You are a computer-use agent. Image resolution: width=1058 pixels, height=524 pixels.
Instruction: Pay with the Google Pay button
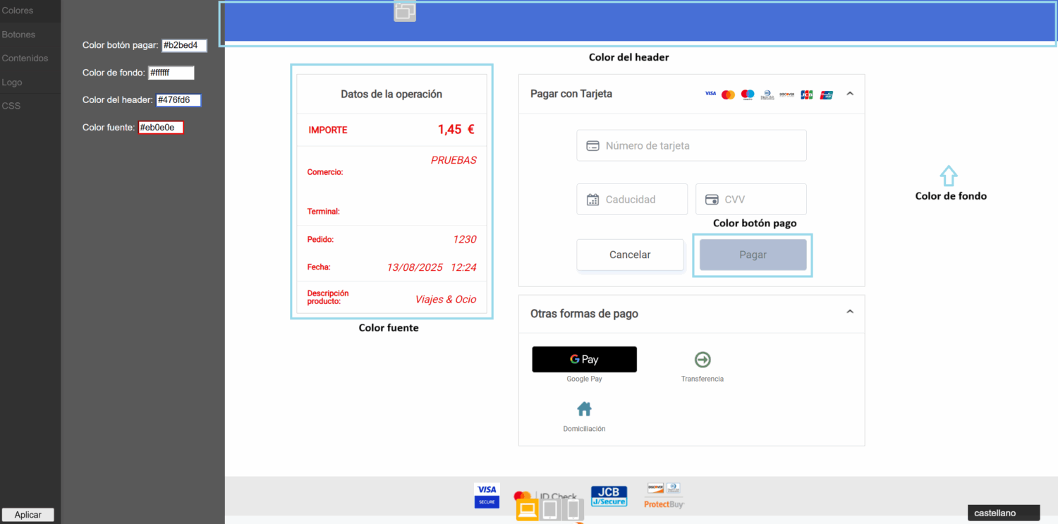(584, 360)
